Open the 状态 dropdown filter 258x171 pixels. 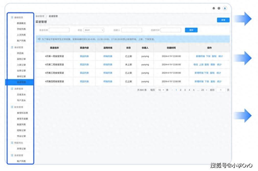(x=94, y=30)
